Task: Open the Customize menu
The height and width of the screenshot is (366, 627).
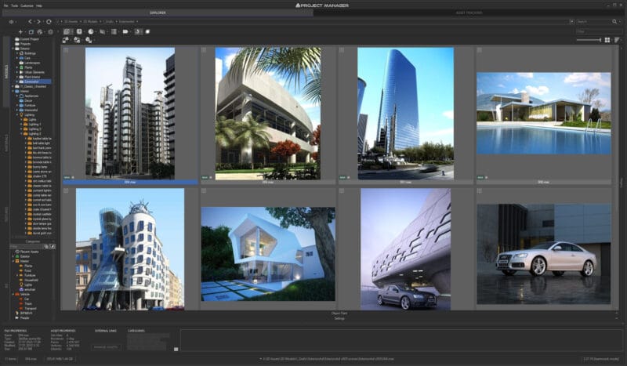Action: pyautogui.click(x=27, y=5)
